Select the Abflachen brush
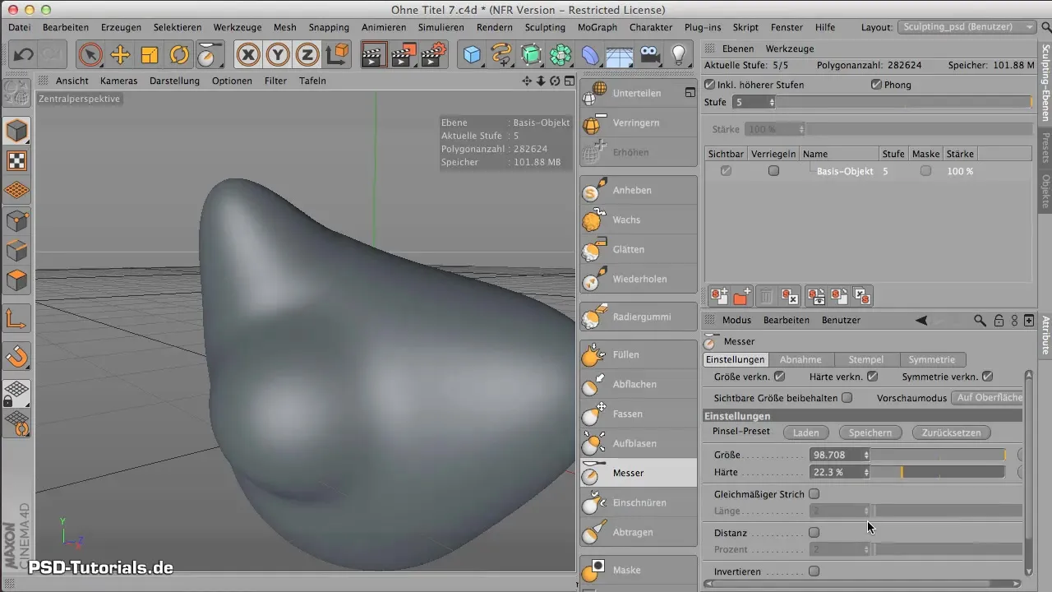1052x592 pixels. pyautogui.click(x=638, y=384)
